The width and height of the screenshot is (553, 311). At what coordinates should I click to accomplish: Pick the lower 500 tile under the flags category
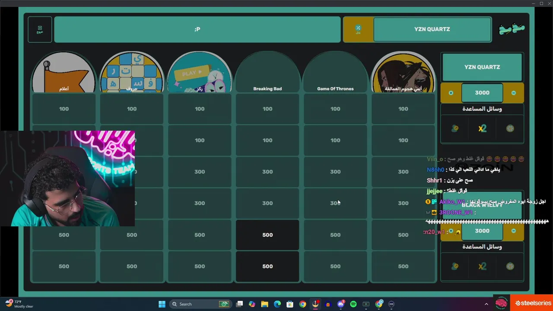click(x=64, y=267)
